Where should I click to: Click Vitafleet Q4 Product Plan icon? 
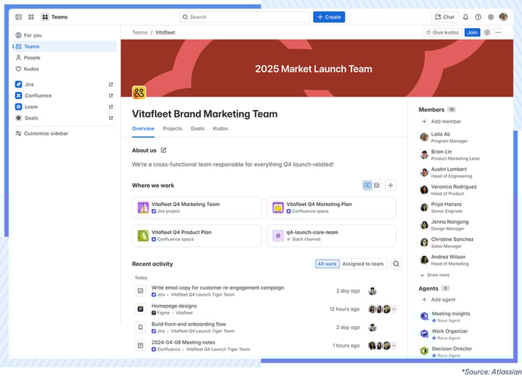[143, 236]
